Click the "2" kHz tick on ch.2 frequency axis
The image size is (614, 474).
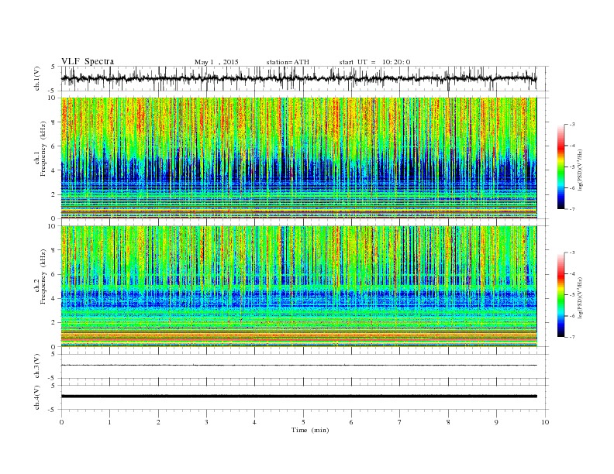(53, 323)
